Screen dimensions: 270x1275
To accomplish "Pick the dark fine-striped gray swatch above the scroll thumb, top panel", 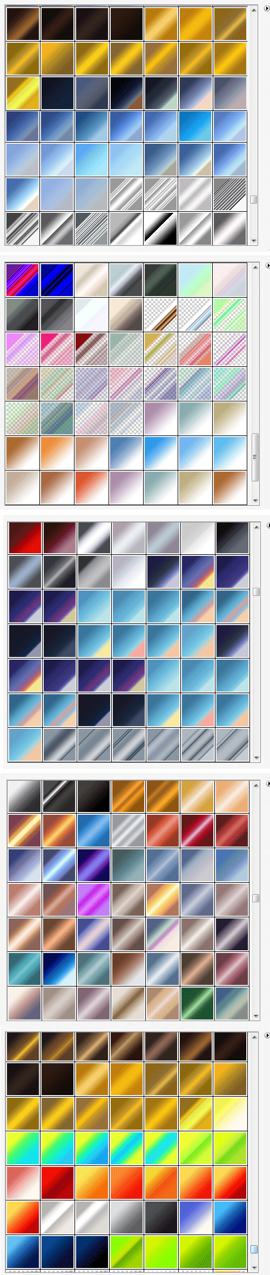I will pos(230,194).
